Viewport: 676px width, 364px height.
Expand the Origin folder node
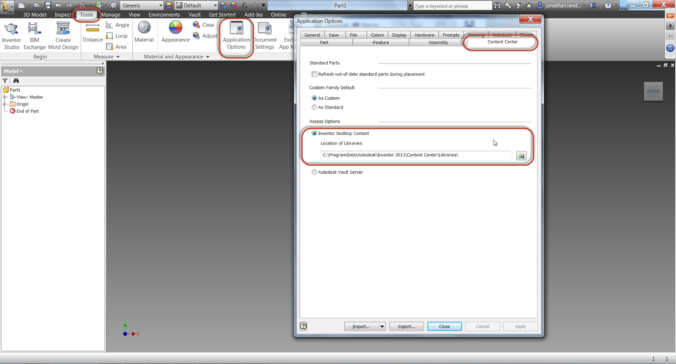pos(5,104)
